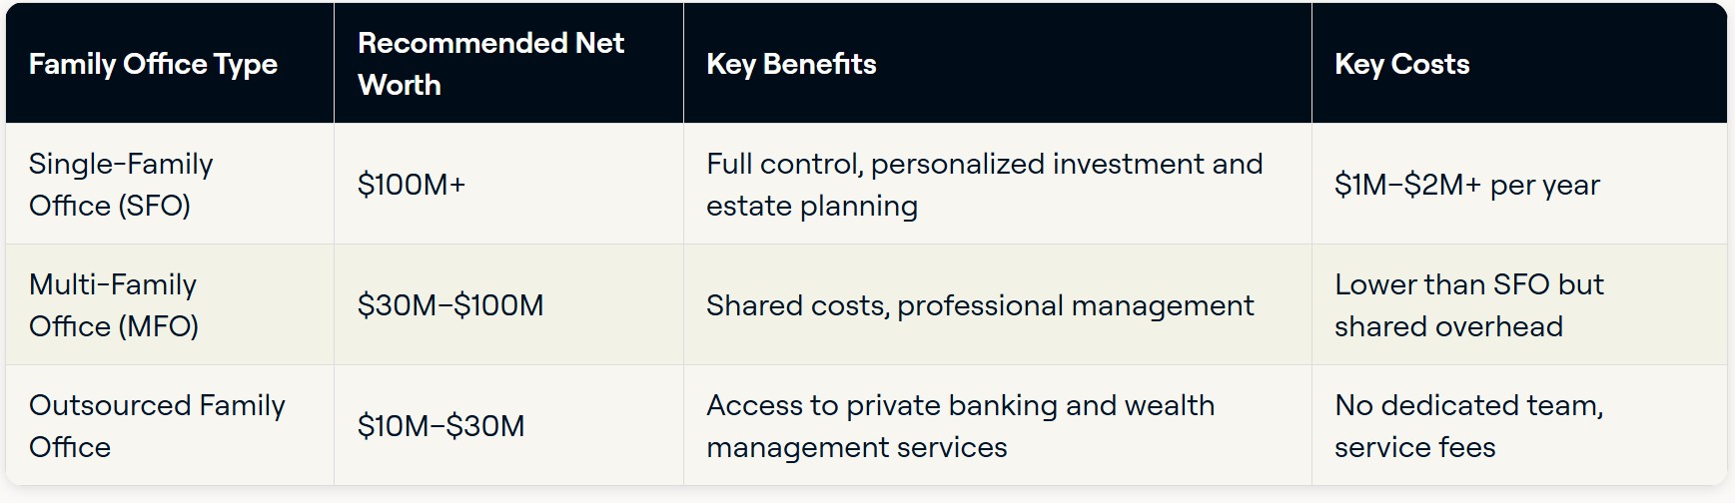Image resolution: width=1735 pixels, height=503 pixels.
Task: Select the full control benefits cell
Action: click(x=997, y=185)
